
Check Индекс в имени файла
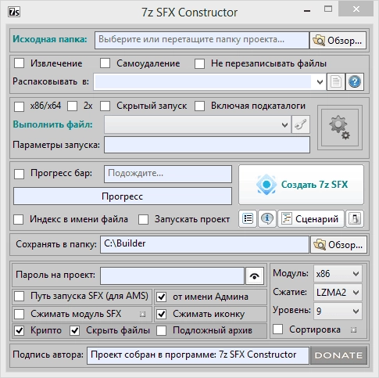pos(19,220)
